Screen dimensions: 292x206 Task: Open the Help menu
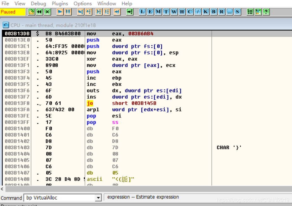coord(127,3)
